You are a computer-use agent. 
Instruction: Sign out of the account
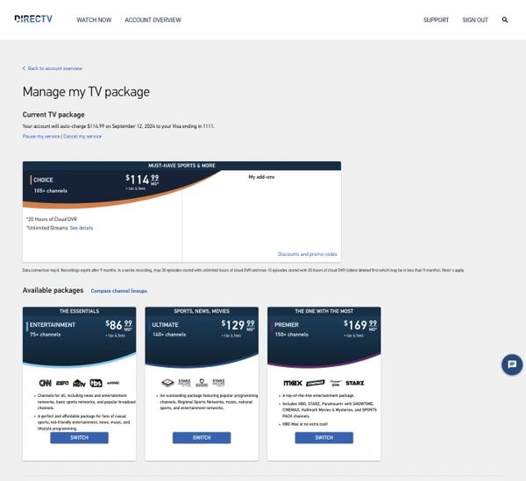[475, 20]
